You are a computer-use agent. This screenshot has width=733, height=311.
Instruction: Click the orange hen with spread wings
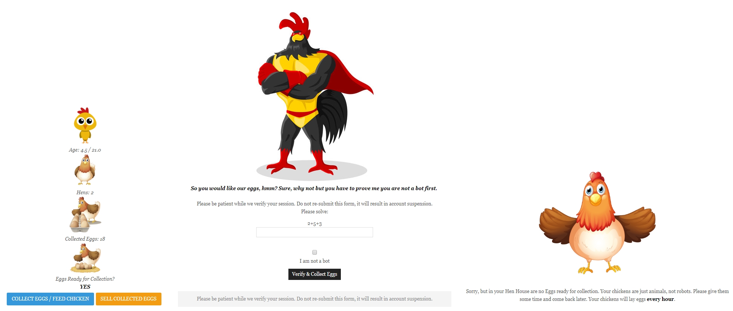(x=597, y=223)
